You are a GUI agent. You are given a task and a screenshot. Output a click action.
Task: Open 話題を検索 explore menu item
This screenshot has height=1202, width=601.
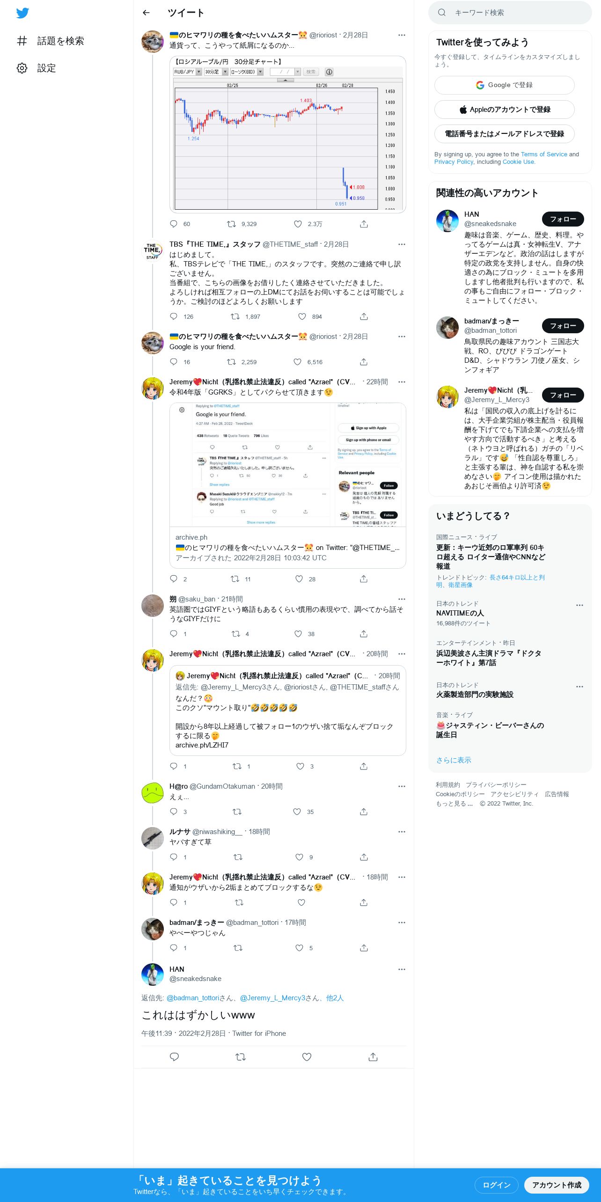click(51, 41)
